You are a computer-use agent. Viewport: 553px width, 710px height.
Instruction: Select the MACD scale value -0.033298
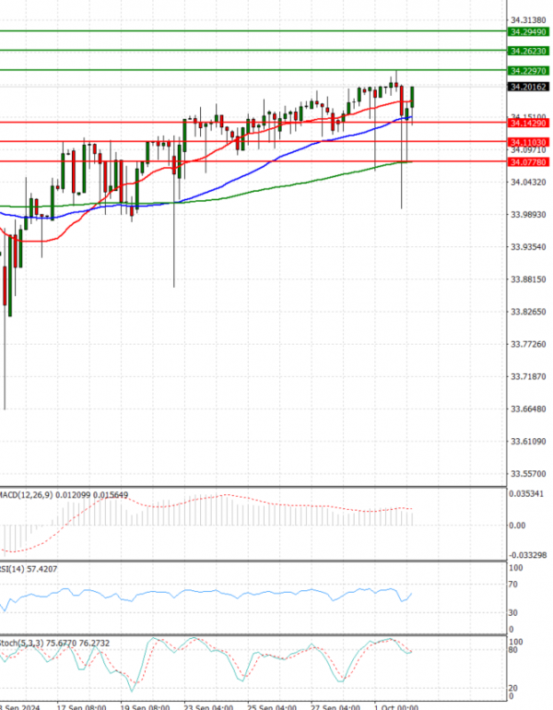tap(528, 556)
